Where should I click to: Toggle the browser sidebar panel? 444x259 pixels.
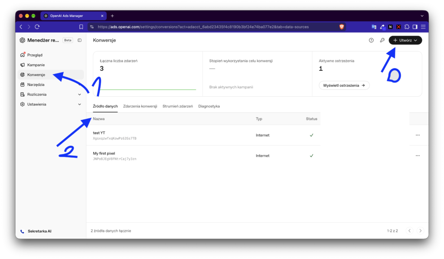click(x=415, y=27)
